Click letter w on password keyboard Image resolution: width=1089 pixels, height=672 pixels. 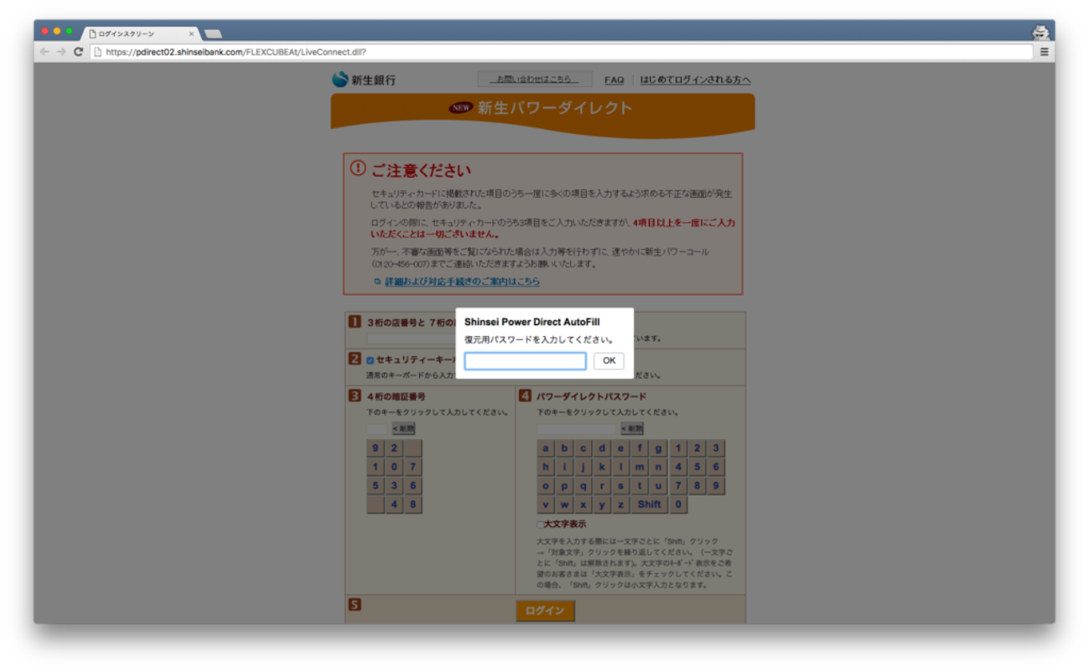[x=564, y=504]
